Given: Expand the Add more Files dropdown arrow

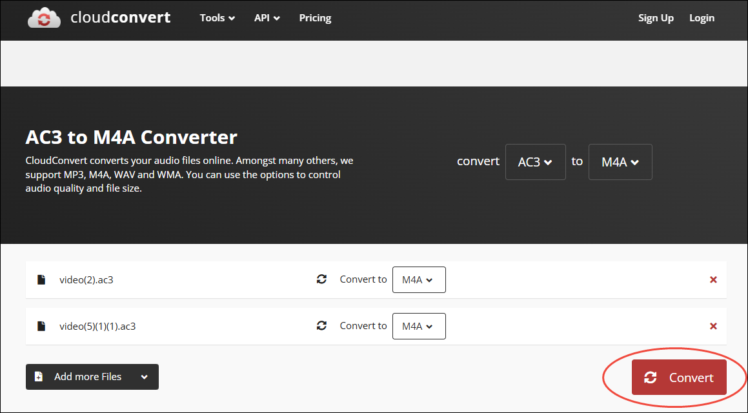Looking at the screenshot, I should (x=144, y=378).
